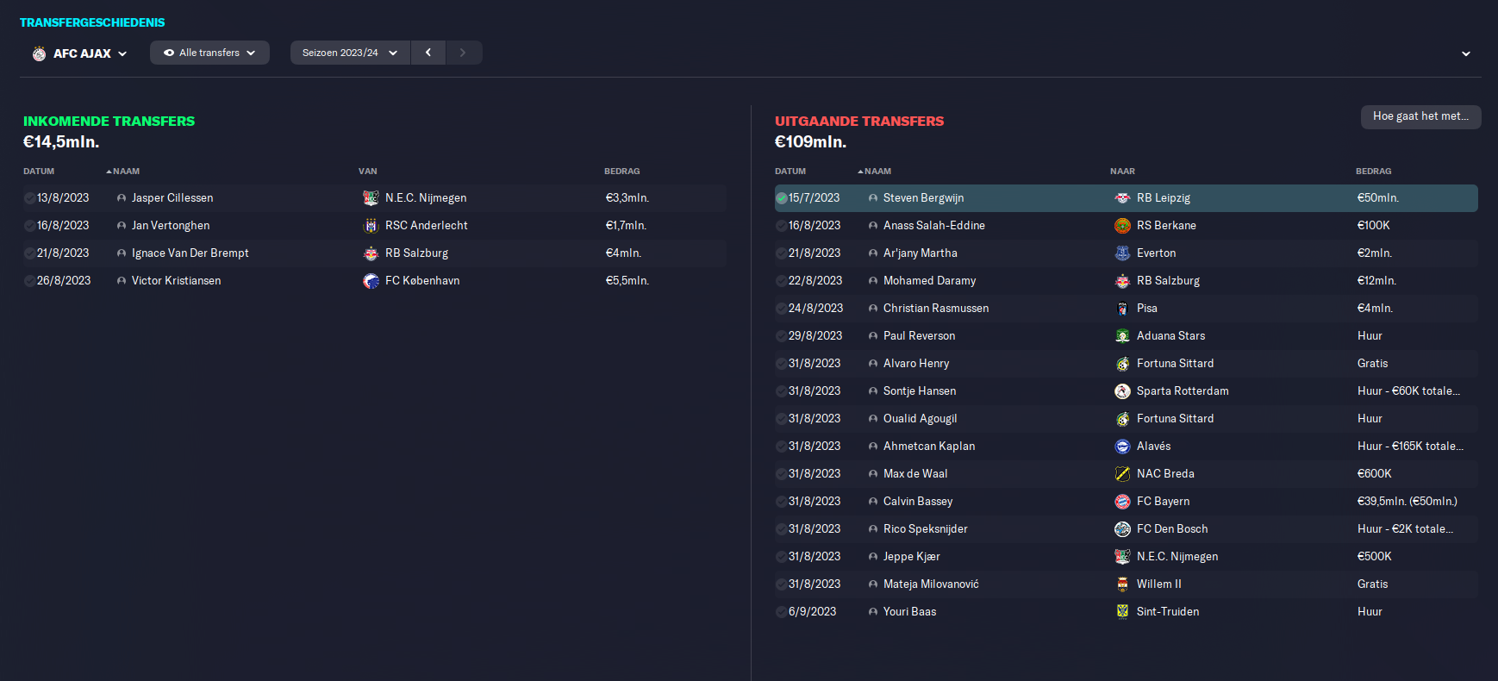The image size is (1498, 681).
Task: Open Victor Kristiansen player profile
Action: click(x=176, y=281)
